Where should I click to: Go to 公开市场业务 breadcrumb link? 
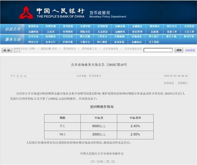[111, 49]
